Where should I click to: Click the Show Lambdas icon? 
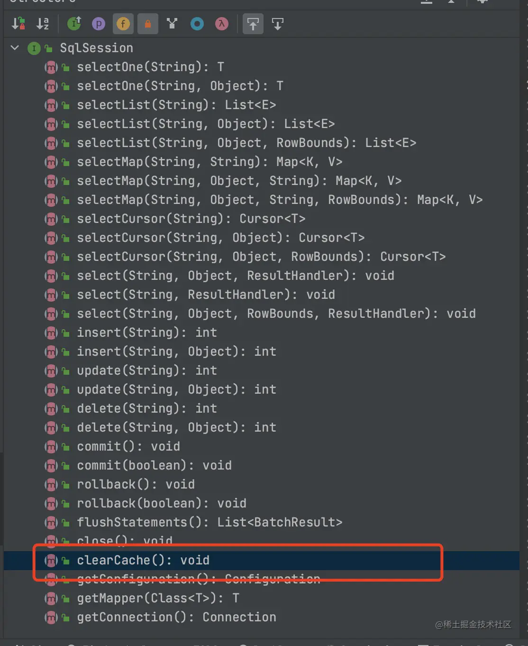pos(222,23)
